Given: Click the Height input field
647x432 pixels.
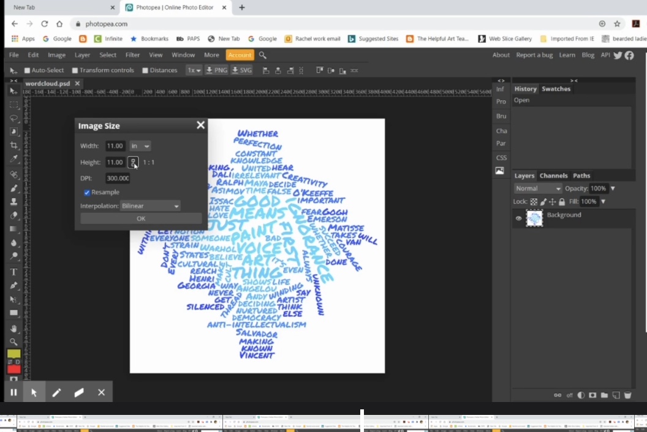Looking at the screenshot, I should (x=115, y=162).
